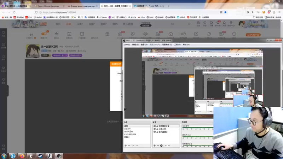Hide the third source with its eye icon
The image size is (283, 159).
coord(155,132)
